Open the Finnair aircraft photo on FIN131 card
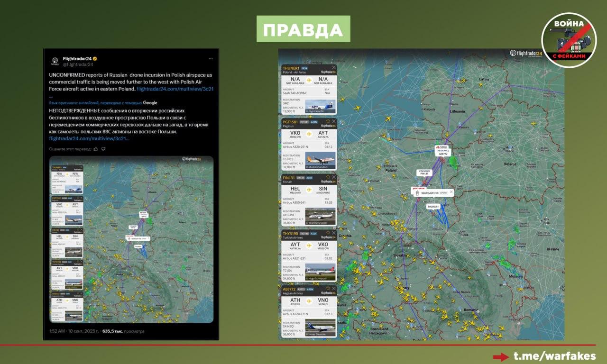Image resolution: width=607 pixels, height=364 pixels. tap(320, 216)
